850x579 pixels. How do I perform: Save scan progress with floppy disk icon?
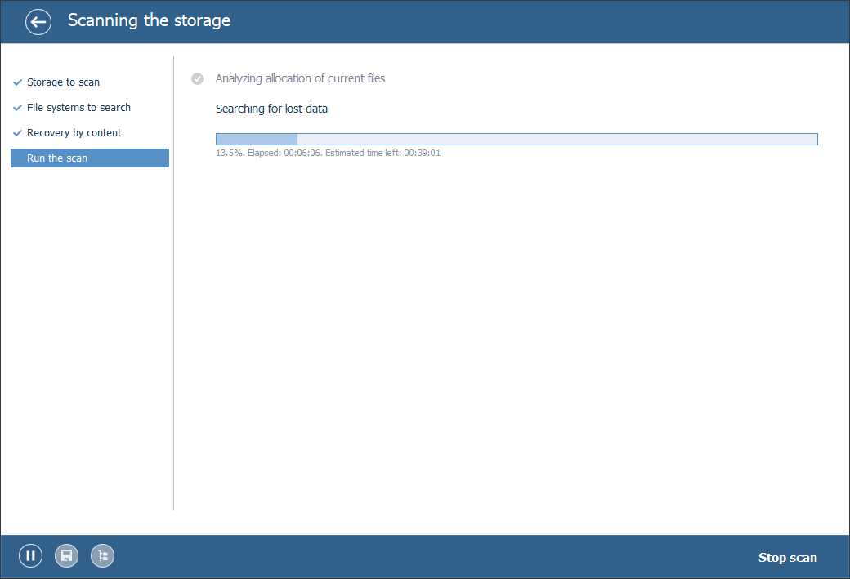coord(67,555)
